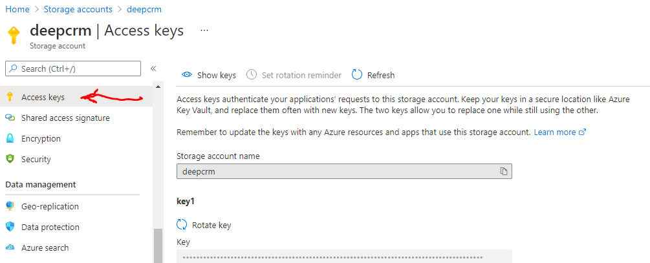
Task: Copy the storage account name to clipboard
Action: (503, 171)
